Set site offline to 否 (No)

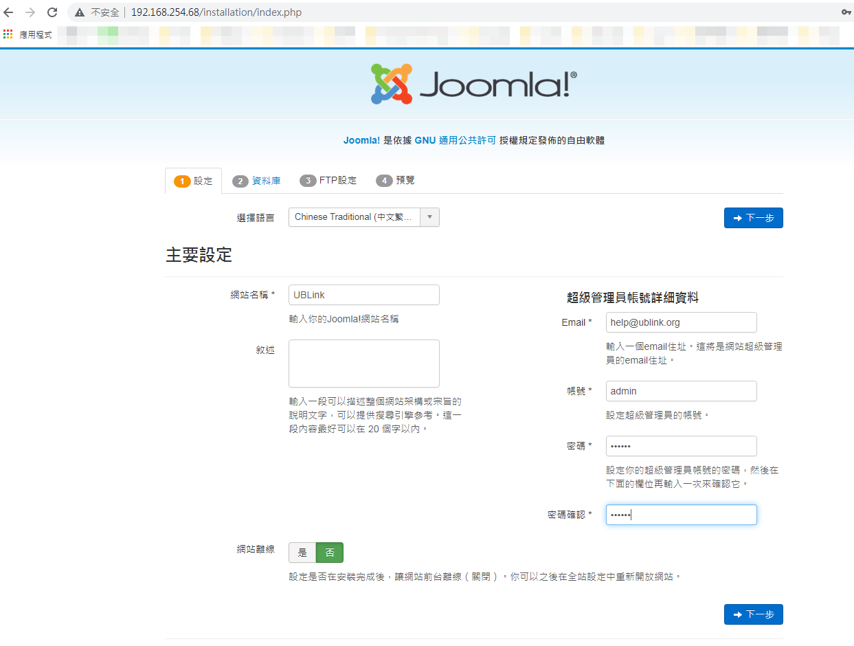tap(329, 553)
